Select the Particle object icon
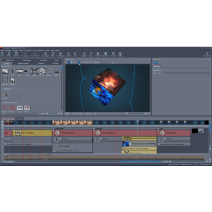The image size is (212, 212). 49,72
